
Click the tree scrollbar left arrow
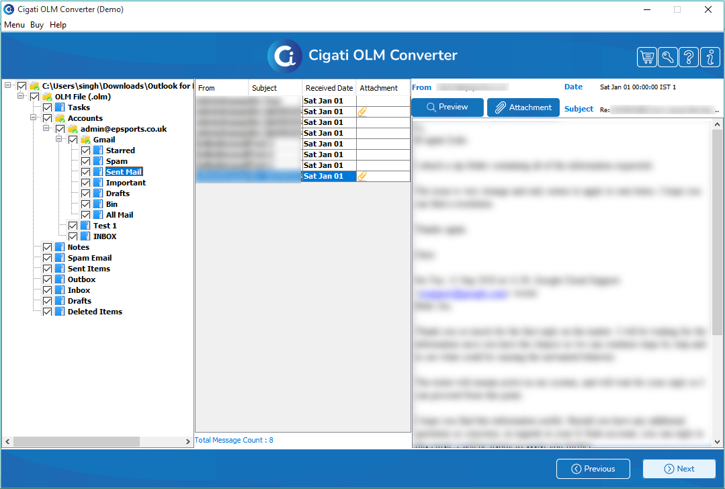[x=7, y=442]
